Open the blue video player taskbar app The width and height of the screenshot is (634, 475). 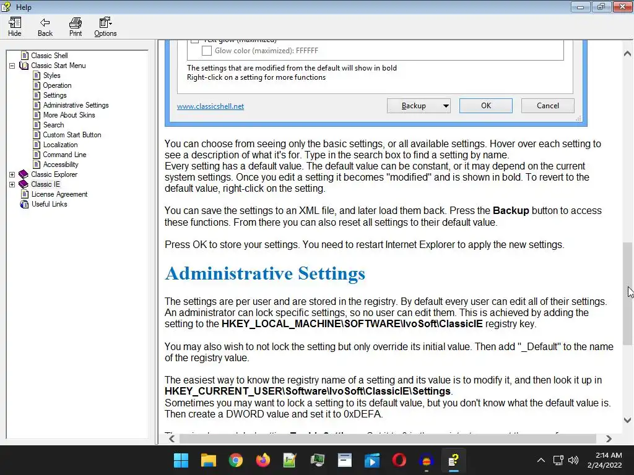tap(372, 460)
